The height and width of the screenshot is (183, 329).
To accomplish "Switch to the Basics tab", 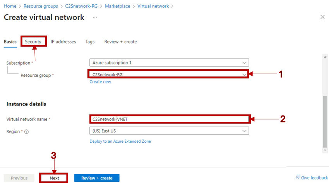I will 10,41.
